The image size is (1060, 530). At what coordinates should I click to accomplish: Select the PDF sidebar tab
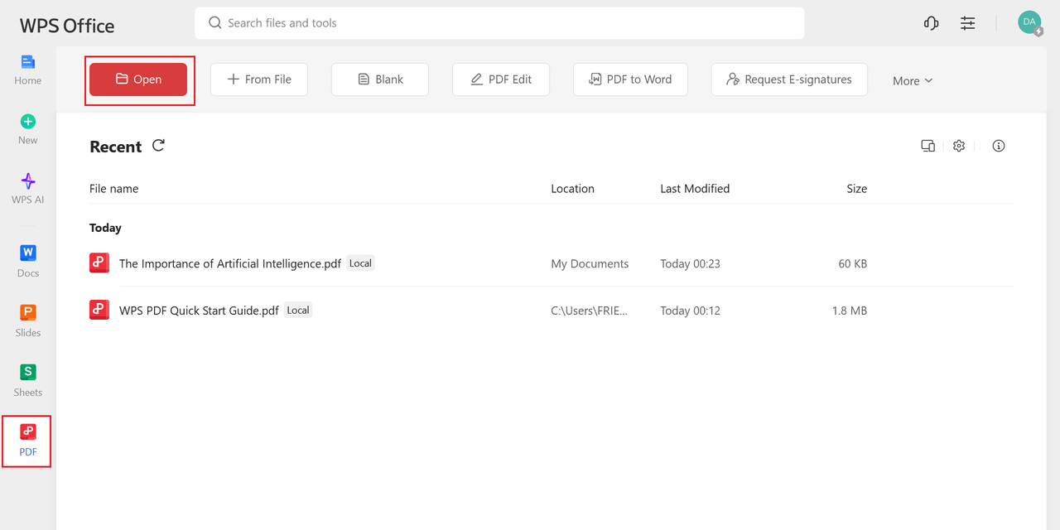[x=27, y=441]
